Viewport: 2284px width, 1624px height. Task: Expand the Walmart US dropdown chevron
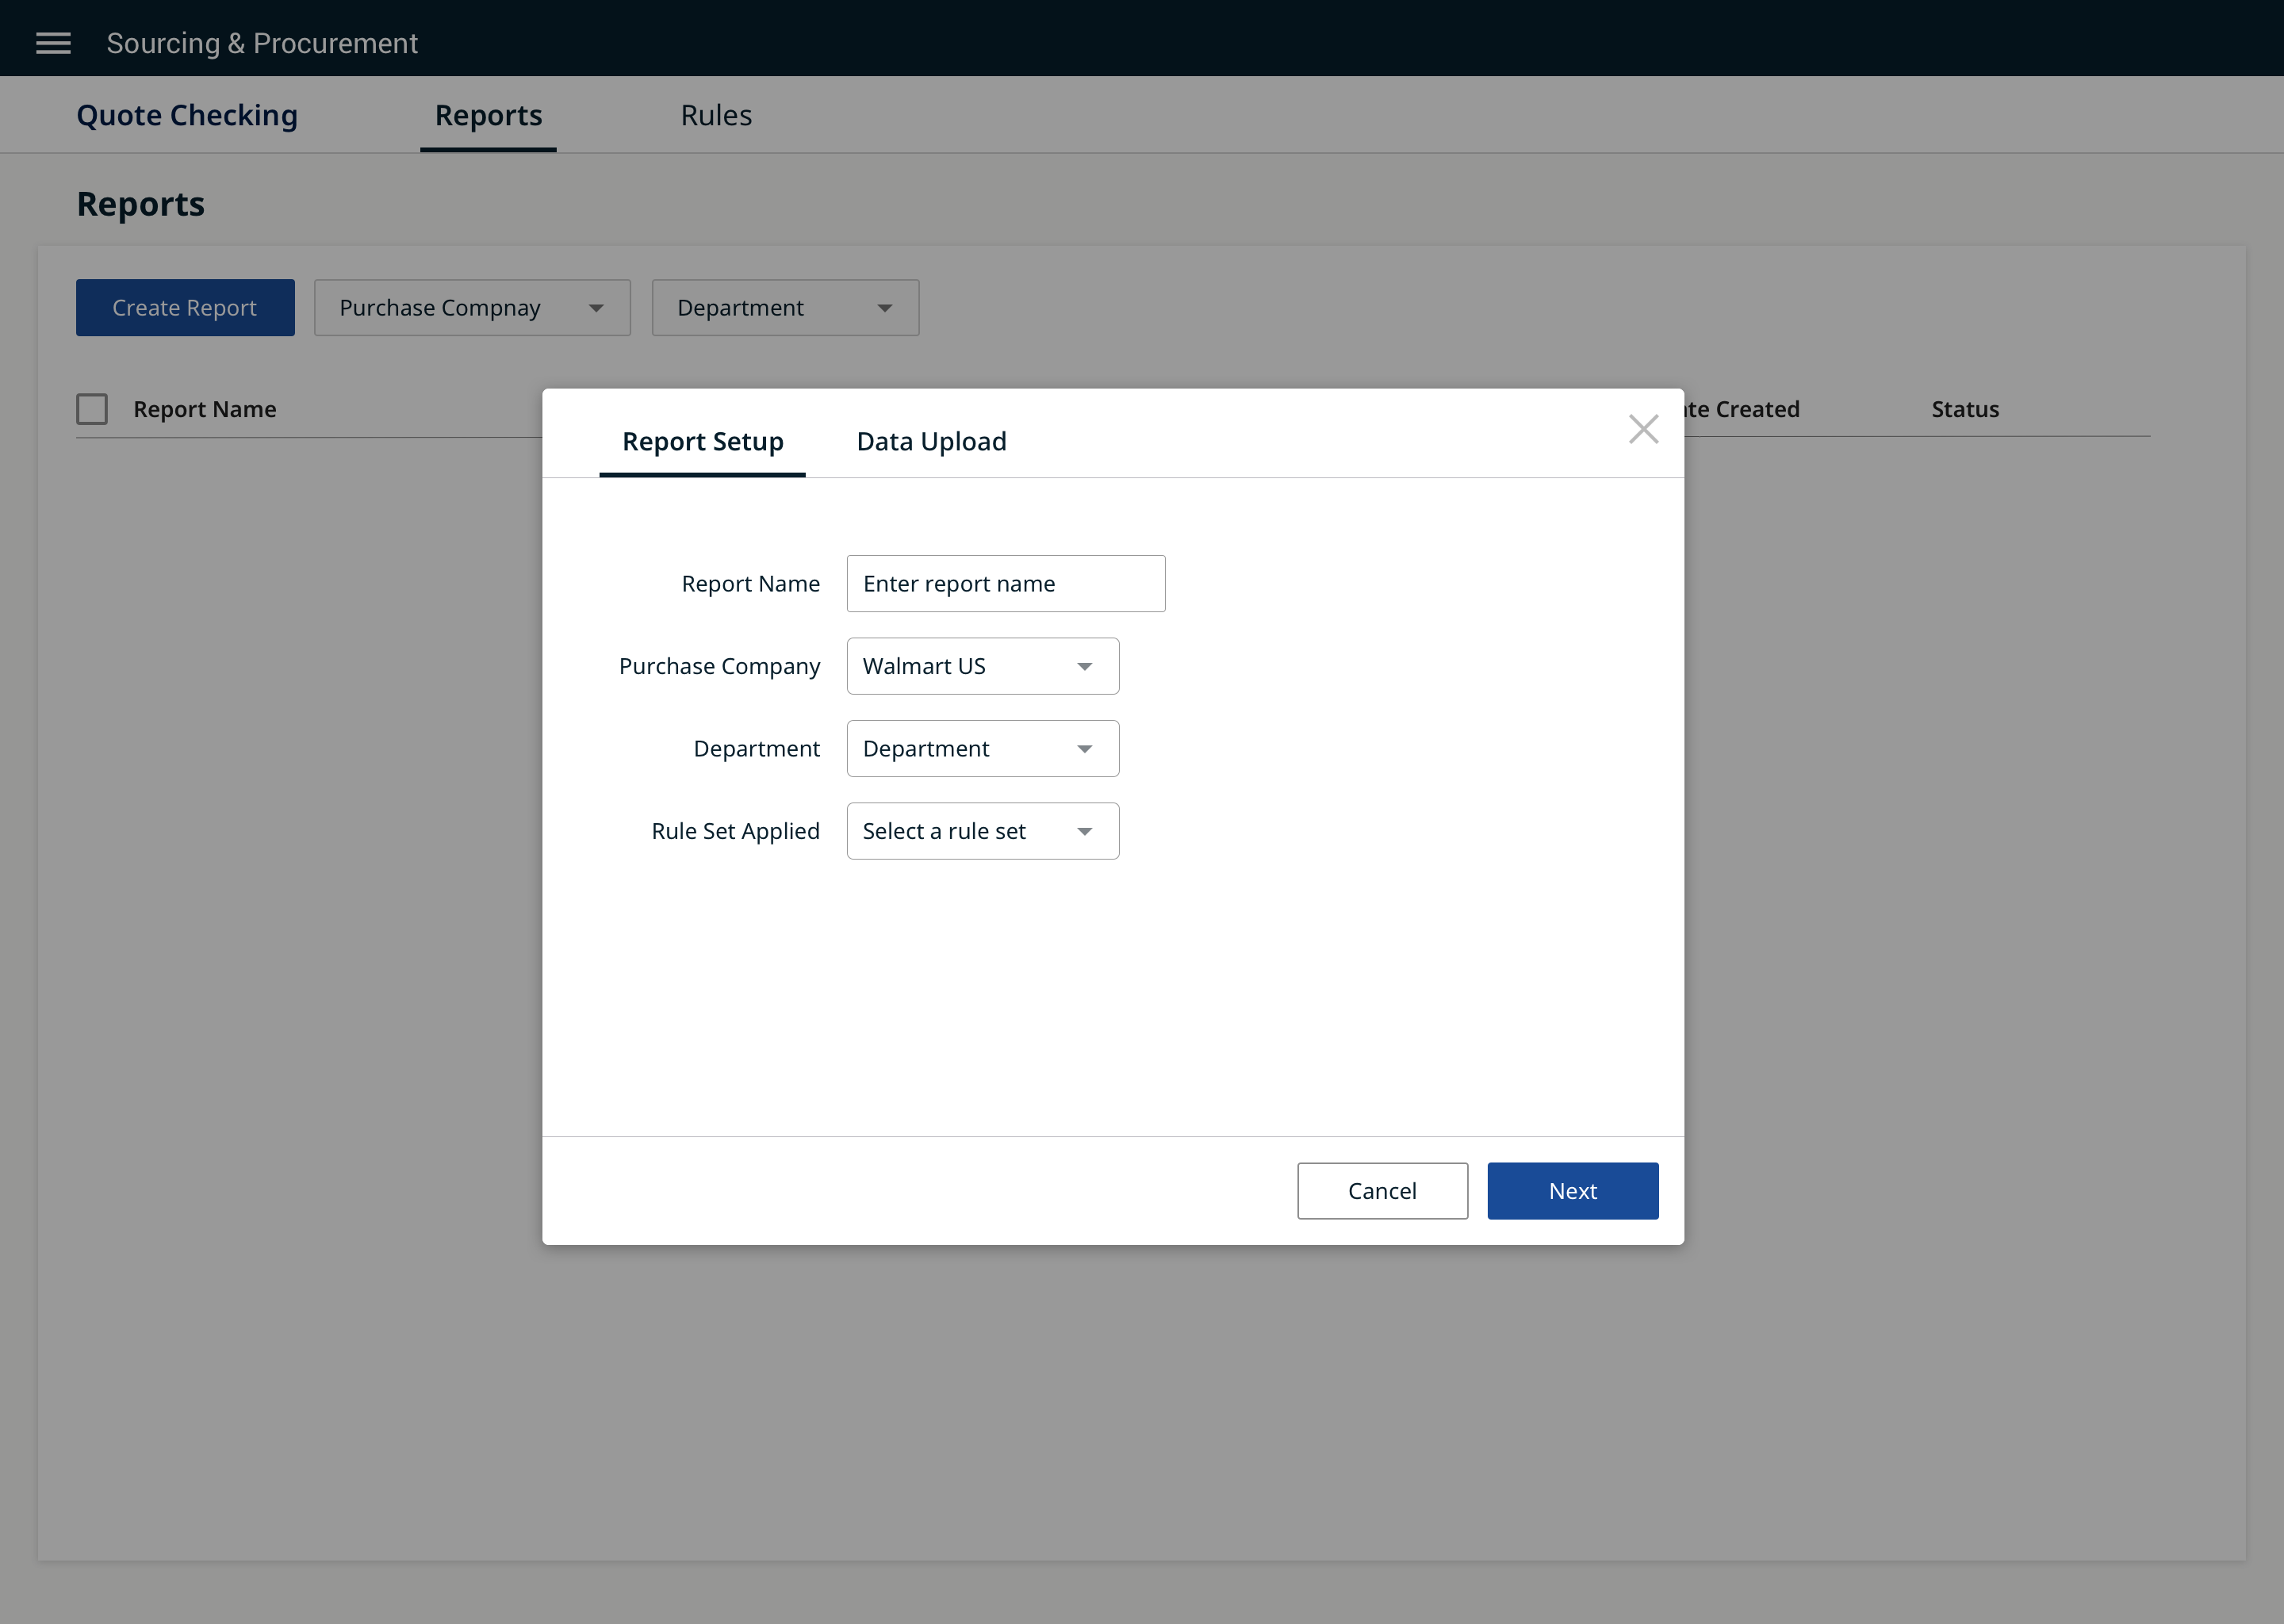[x=1086, y=666]
